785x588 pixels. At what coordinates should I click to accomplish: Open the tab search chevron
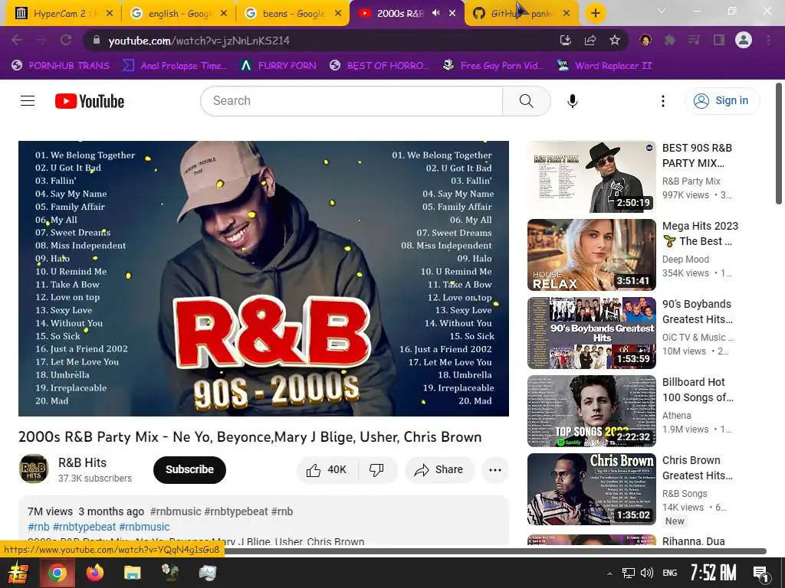tap(662, 11)
